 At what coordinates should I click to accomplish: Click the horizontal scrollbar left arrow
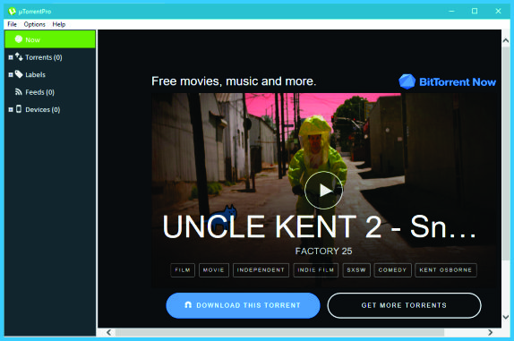pyautogui.click(x=108, y=332)
